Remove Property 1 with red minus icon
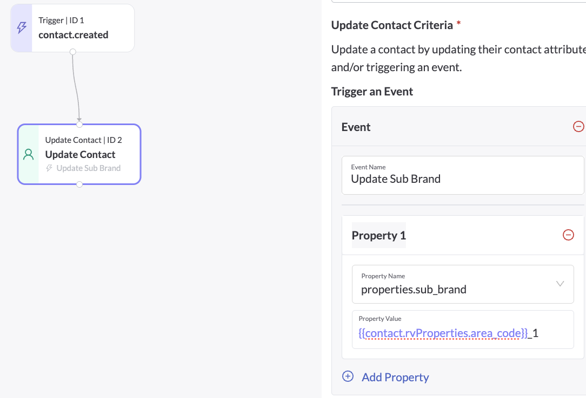Image resolution: width=586 pixels, height=398 pixels. tap(568, 235)
